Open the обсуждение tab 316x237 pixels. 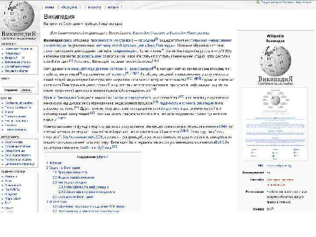click(x=69, y=7)
